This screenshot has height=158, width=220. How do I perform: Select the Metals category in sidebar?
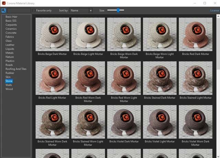click(x=10, y=53)
